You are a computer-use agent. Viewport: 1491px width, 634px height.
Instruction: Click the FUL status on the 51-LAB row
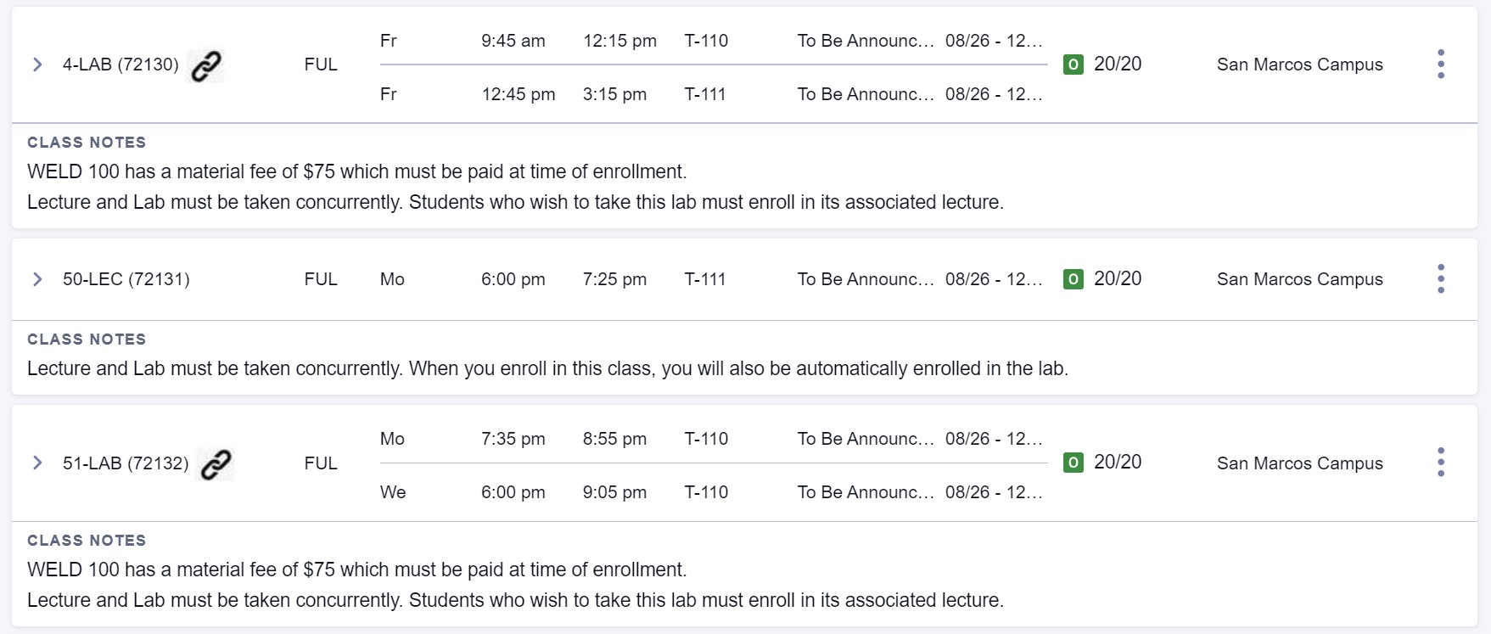point(321,463)
